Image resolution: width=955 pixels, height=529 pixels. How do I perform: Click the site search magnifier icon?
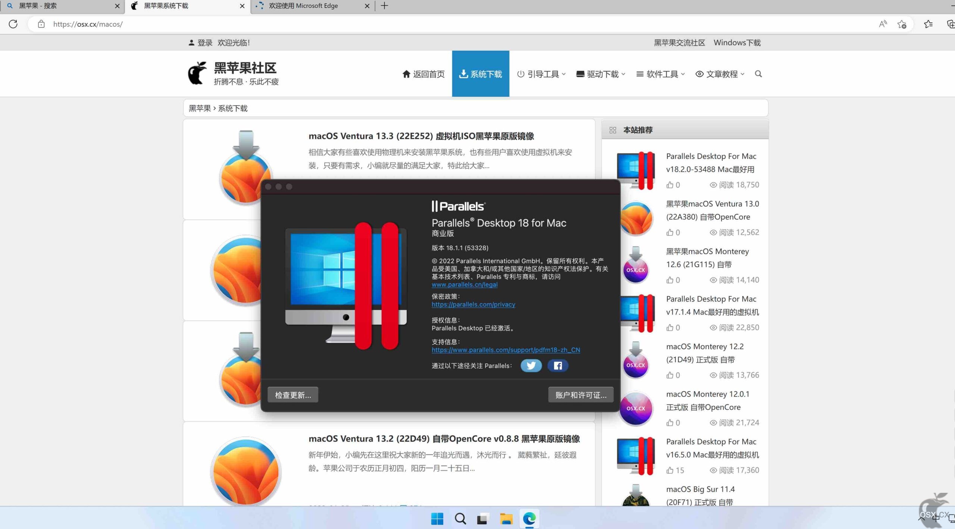pyautogui.click(x=758, y=74)
